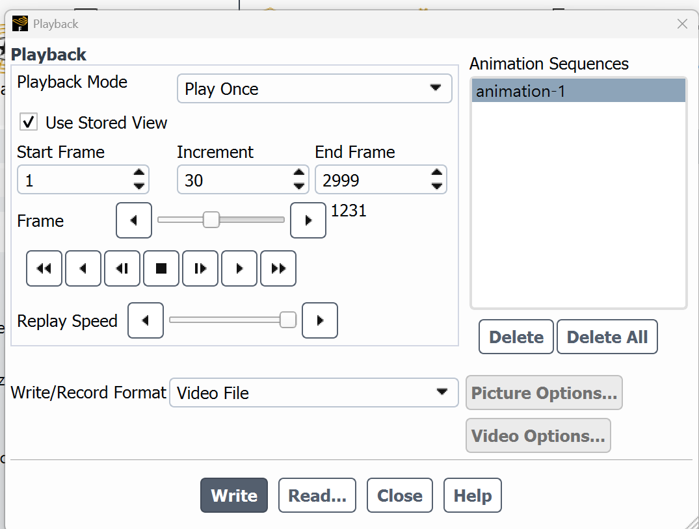Viewport: 699px width, 529px height.
Task: Click the Replay Speed slider handle
Action: pyautogui.click(x=287, y=320)
